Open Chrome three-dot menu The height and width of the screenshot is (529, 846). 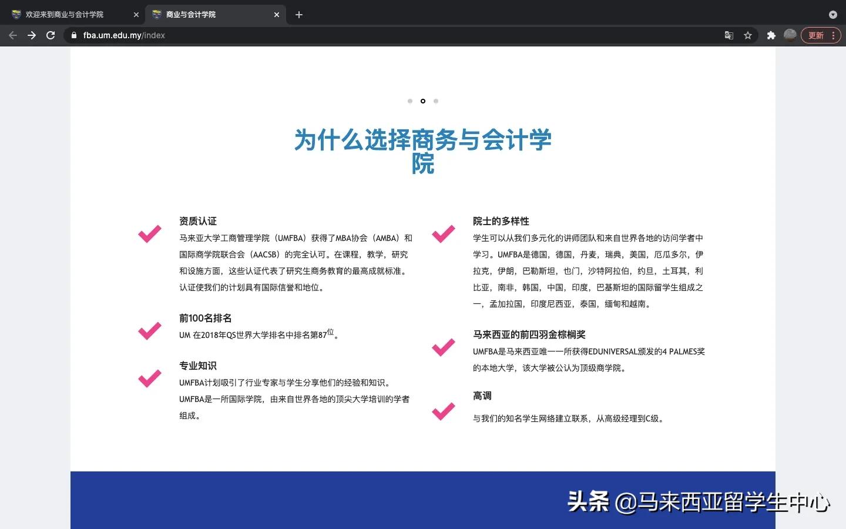point(833,35)
